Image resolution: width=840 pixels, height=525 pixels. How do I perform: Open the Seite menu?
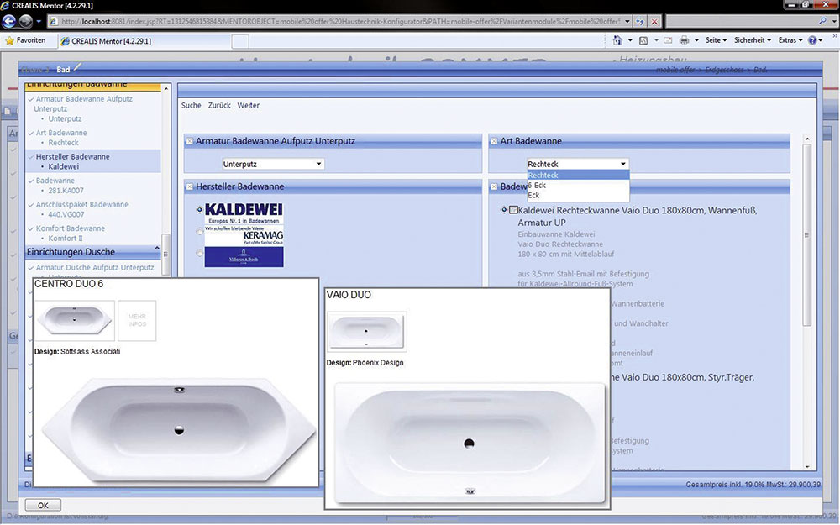coord(716,40)
